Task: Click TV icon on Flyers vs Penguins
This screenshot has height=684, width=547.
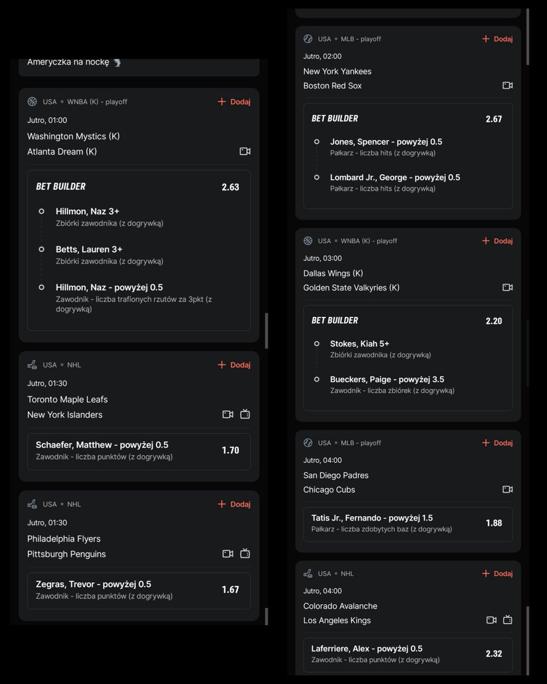Action: [x=245, y=553]
